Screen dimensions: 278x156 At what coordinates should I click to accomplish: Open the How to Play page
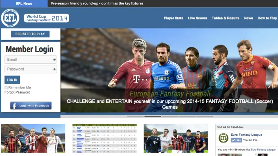267,18
